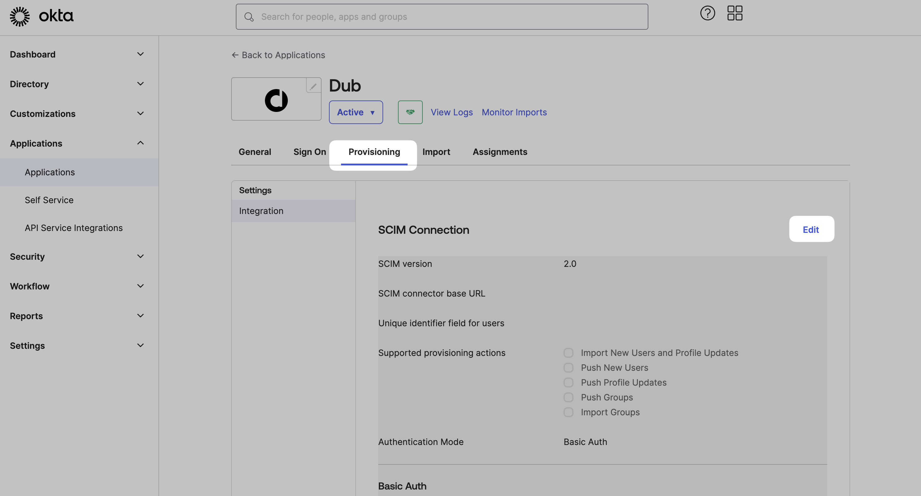Click the Reports sidebar label
921x496 pixels.
[26, 316]
